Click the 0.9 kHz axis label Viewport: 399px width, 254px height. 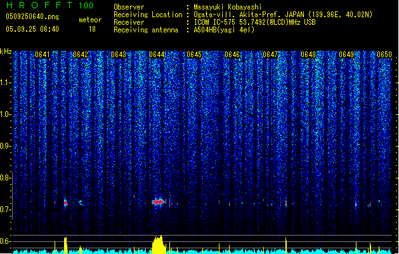[5, 146]
